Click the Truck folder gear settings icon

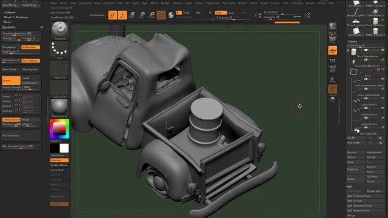coord(378,70)
